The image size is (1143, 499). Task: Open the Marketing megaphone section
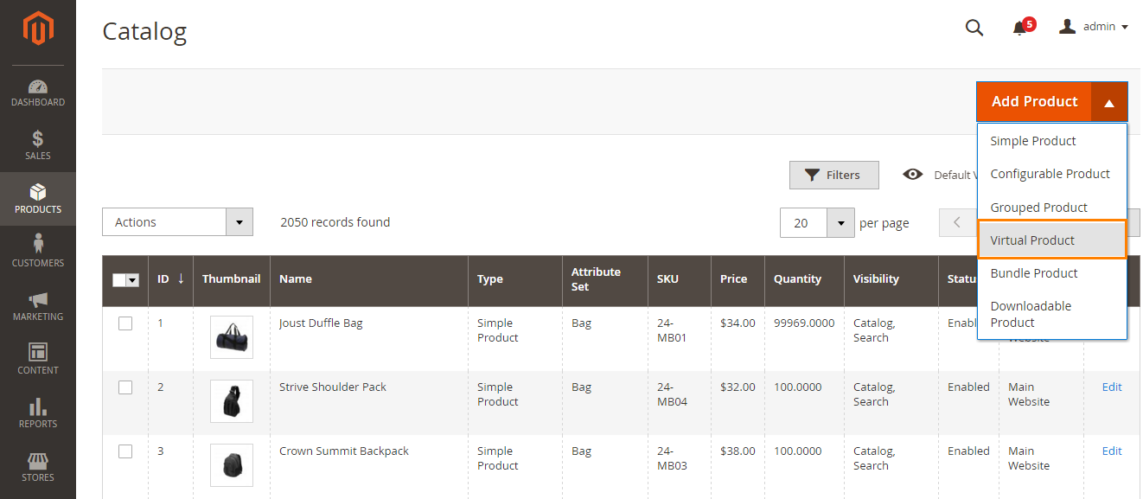point(38,306)
